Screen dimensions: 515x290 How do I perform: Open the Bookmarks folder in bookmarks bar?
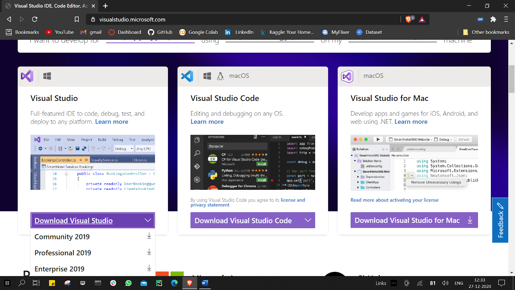(23, 32)
